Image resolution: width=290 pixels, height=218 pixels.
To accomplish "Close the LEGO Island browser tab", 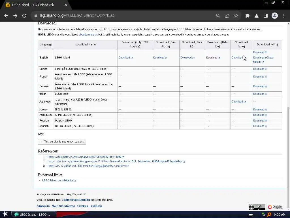I will [x=66, y=5].
